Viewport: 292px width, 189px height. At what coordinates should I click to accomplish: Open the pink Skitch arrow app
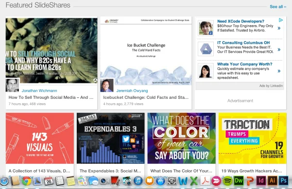pyautogui.click(x=216, y=181)
